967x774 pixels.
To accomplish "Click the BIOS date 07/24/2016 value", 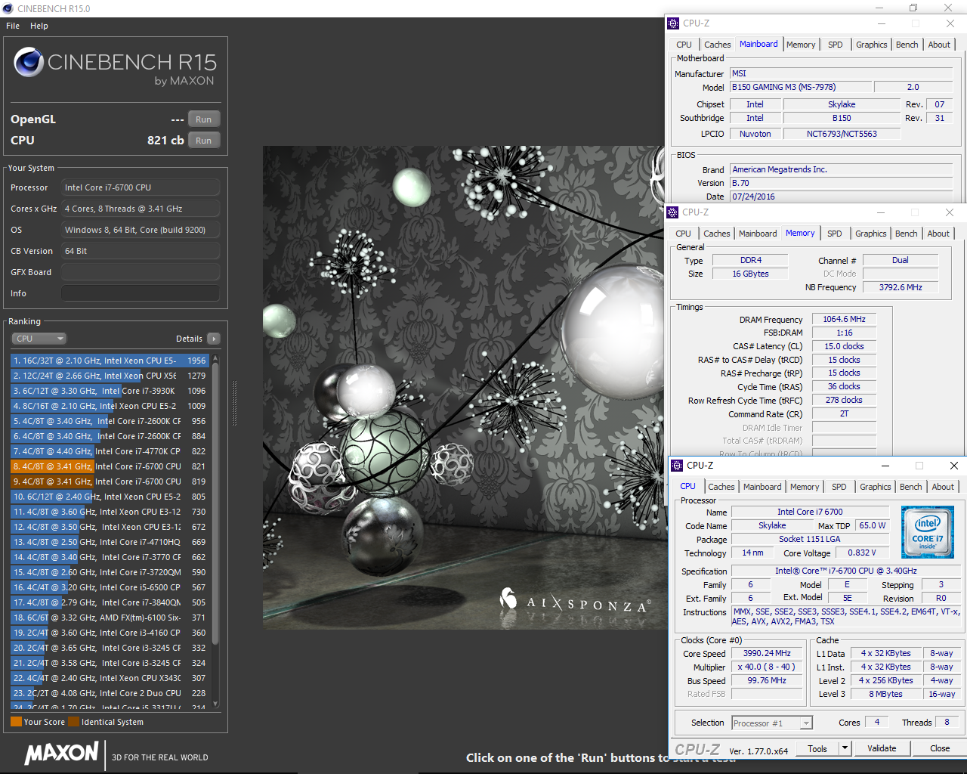I will click(x=841, y=197).
